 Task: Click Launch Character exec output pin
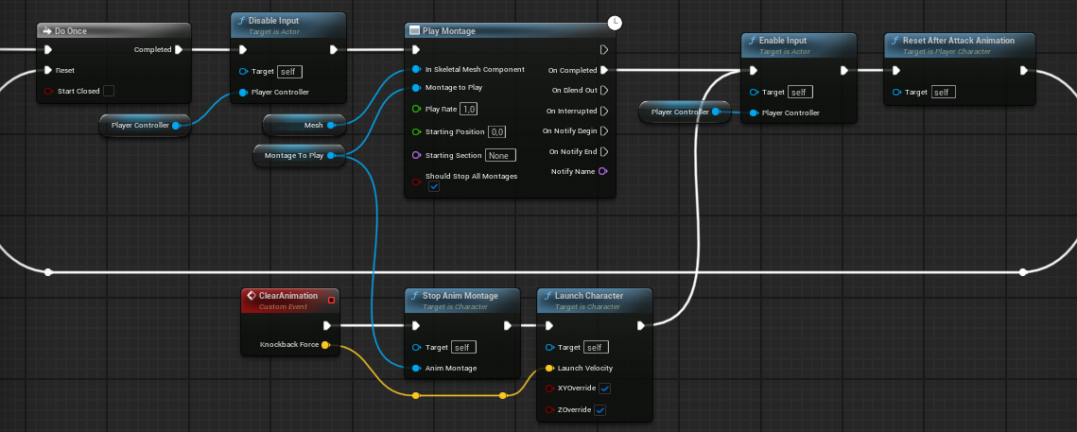point(640,325)
